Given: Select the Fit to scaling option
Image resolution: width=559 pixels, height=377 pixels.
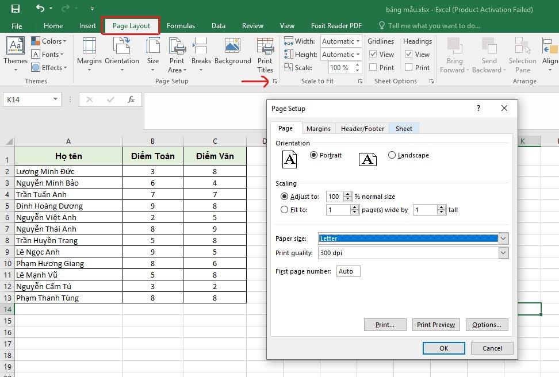Looking at the screenshot, I should coord(284,210).
